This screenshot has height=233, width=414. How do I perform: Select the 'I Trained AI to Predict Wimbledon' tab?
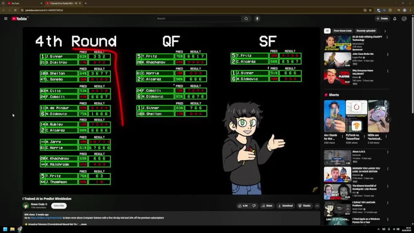[63, 3]
